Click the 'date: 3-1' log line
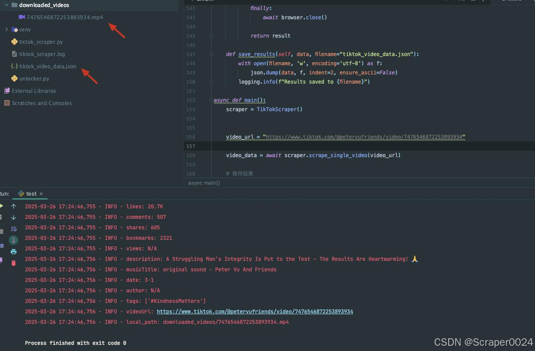This screenshot has width=535, height=351. 89,280
